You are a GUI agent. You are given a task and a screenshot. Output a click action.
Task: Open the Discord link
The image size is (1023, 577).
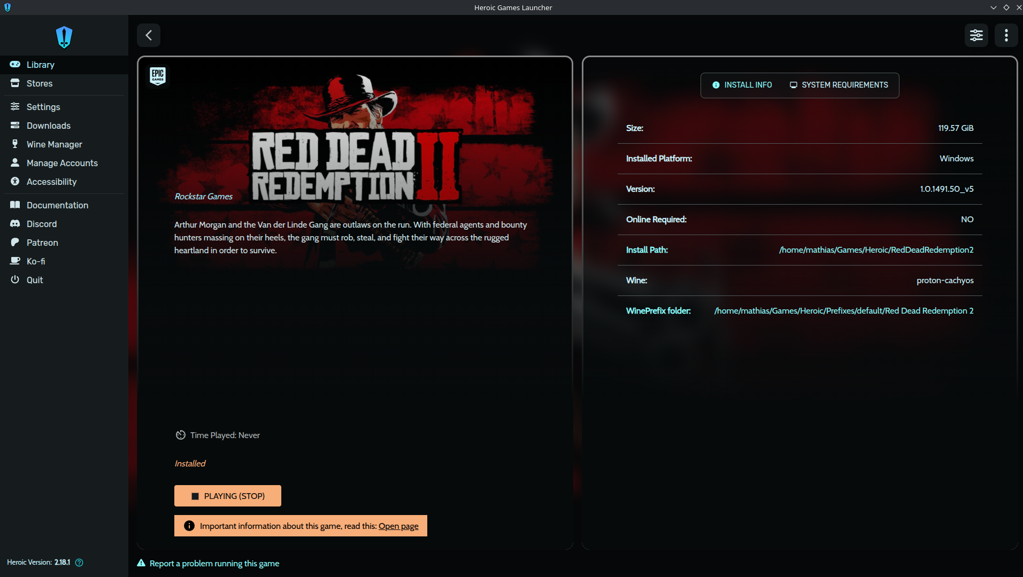(x=64, y=224)
